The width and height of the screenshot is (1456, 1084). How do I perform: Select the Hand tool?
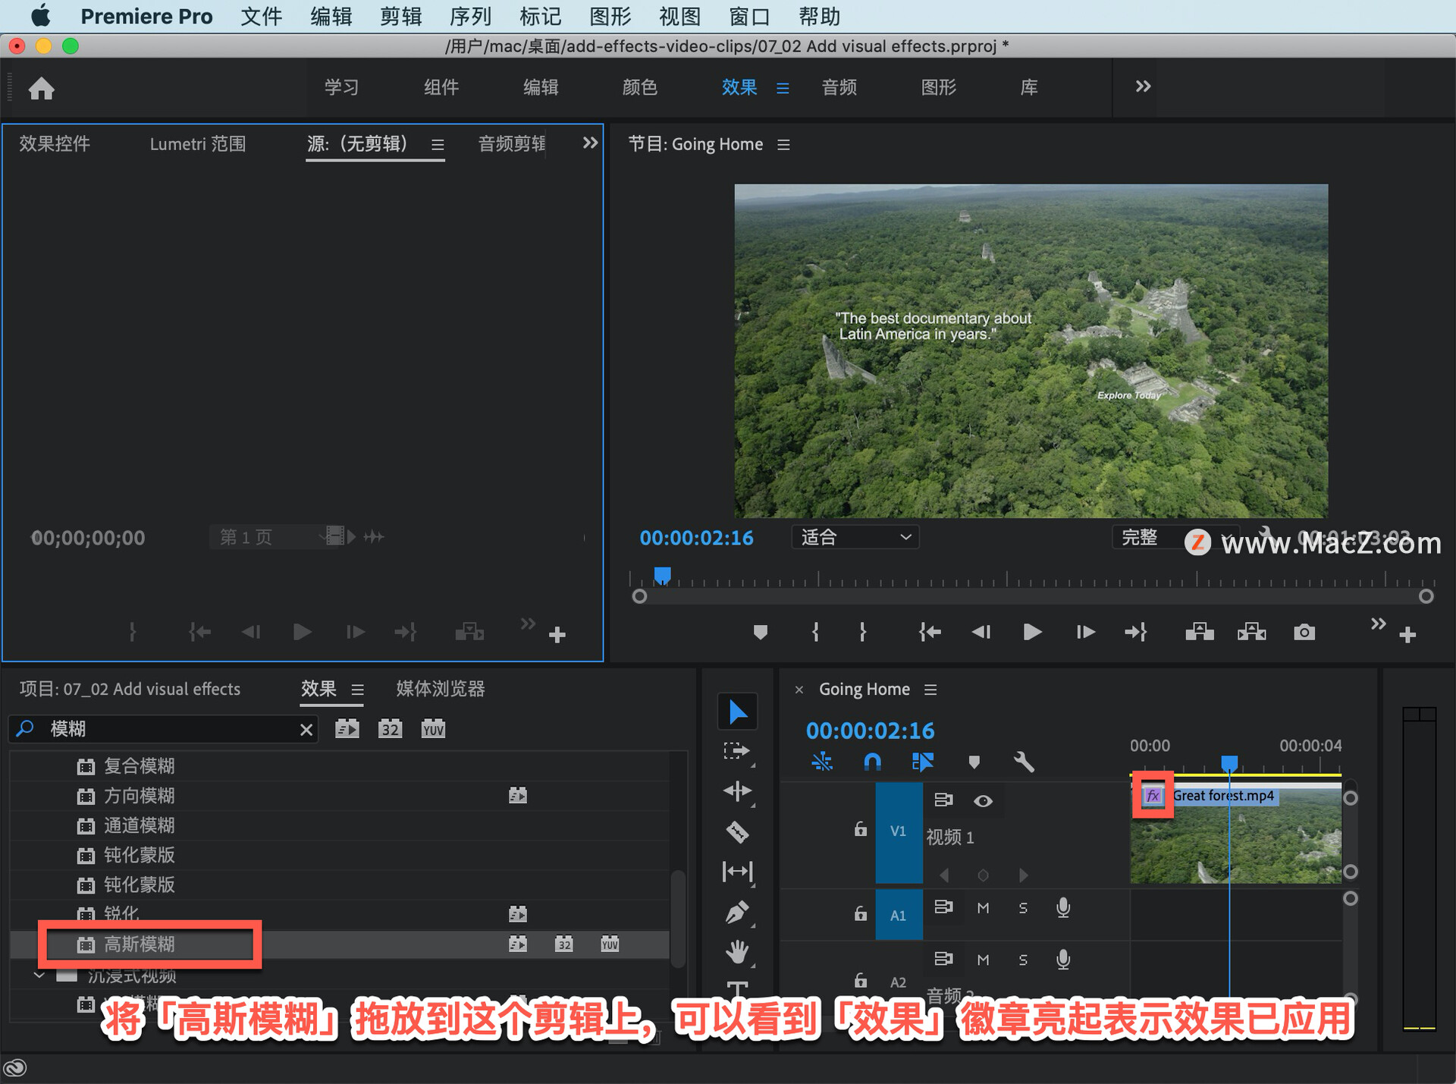click(x=737, y=951)
